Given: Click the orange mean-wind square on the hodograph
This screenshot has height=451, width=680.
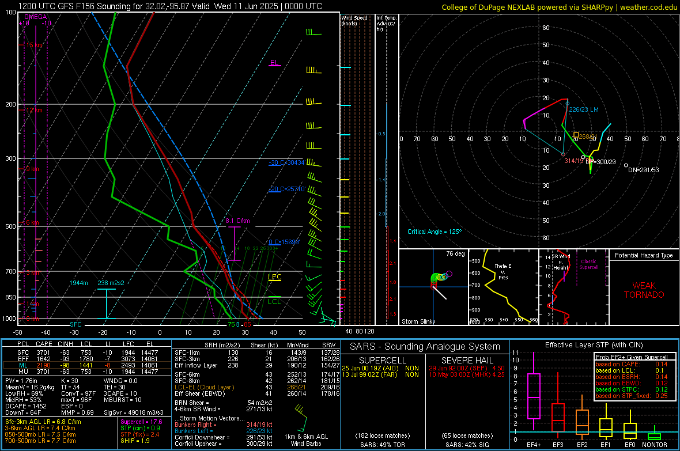Looking at the screenshot, I should pos(576,135).
